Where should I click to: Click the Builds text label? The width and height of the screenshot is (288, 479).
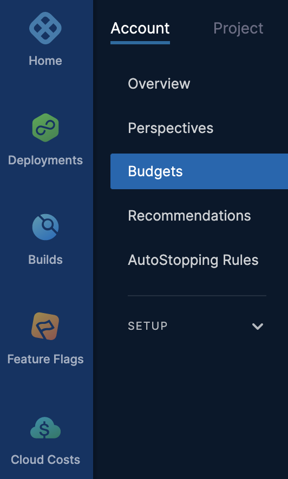pos(45,260)
